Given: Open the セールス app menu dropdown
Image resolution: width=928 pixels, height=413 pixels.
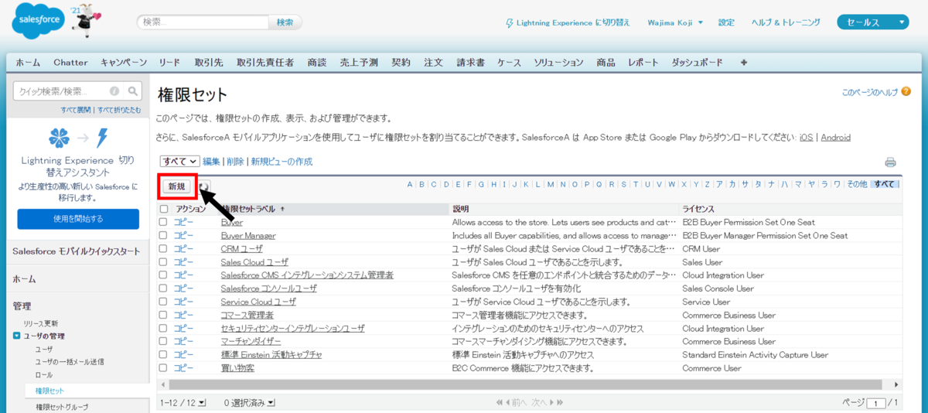Looking at the screenshot, I should coord(872,22).
